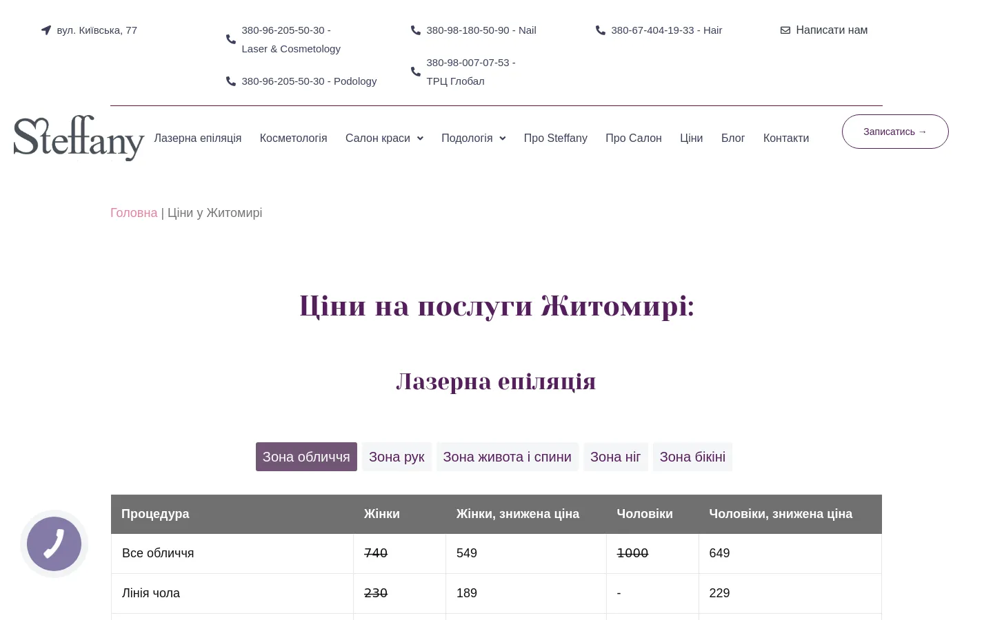Click struck-through price 230
The width and height of the screenshot is (993, 620).
[x=376, y=593]
